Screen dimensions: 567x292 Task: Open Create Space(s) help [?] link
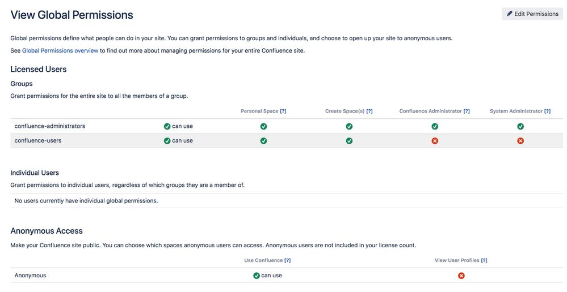(369, 111)
